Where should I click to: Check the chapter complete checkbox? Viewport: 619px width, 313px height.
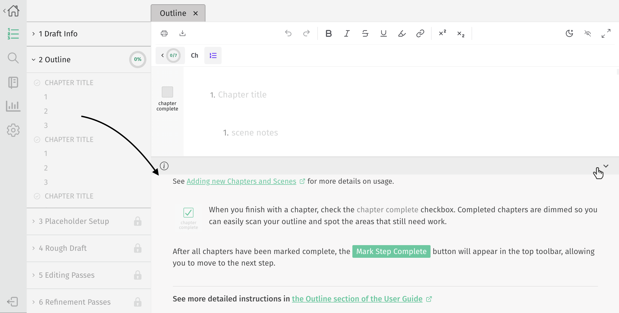167,92
